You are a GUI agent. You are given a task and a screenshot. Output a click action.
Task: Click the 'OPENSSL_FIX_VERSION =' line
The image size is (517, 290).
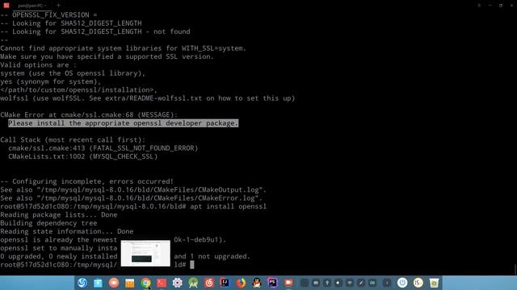[48, 14]
